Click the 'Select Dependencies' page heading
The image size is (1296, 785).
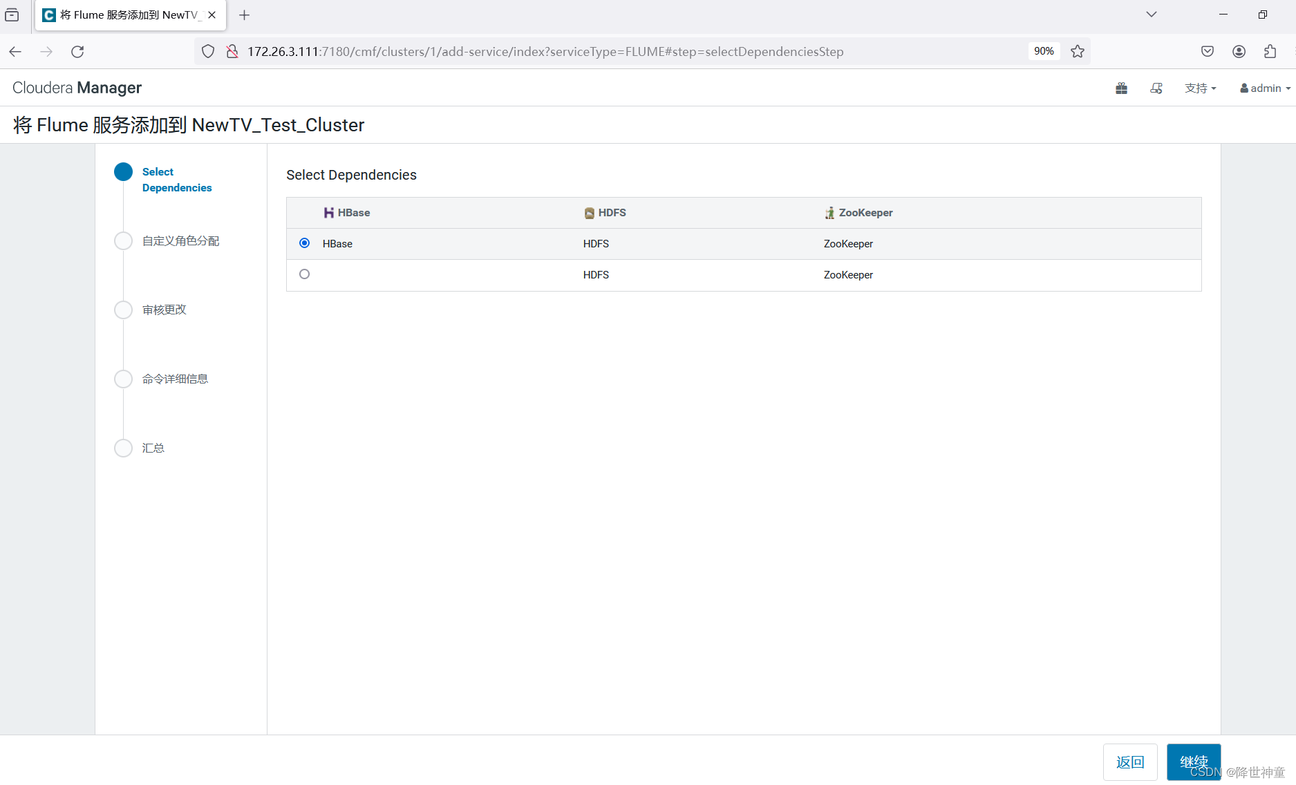pyautogui.click(x=351, y=175)
